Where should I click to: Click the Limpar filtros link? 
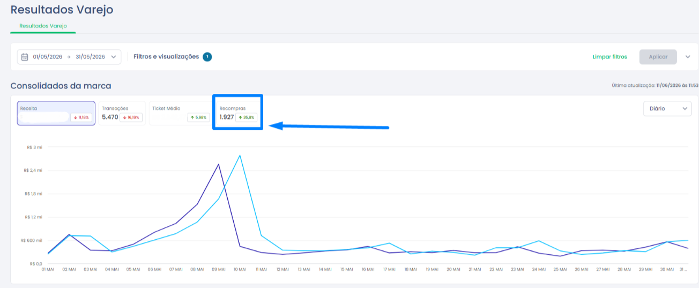tap(609, 57)
